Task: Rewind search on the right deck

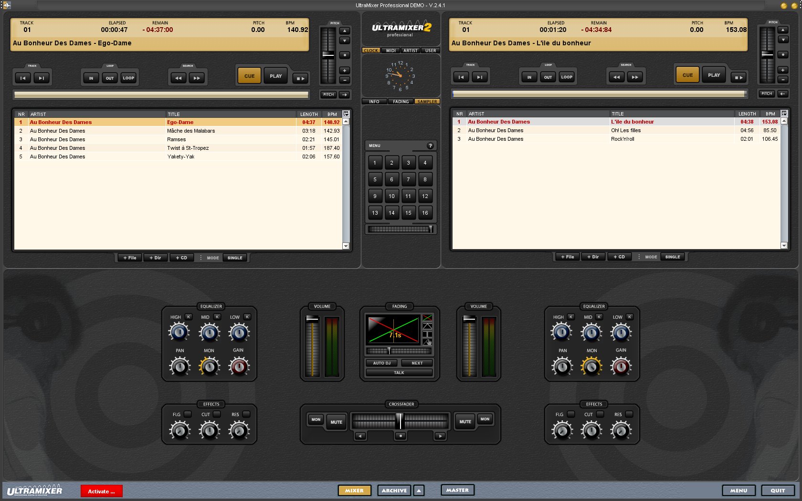Action: coord(616,77)
